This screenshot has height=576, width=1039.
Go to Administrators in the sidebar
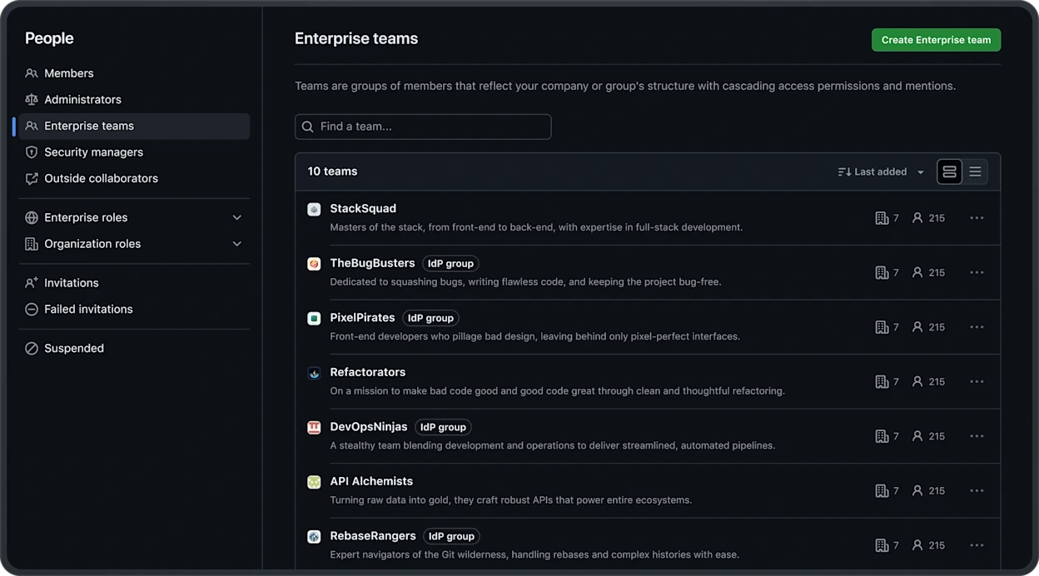tap(134, 99)
